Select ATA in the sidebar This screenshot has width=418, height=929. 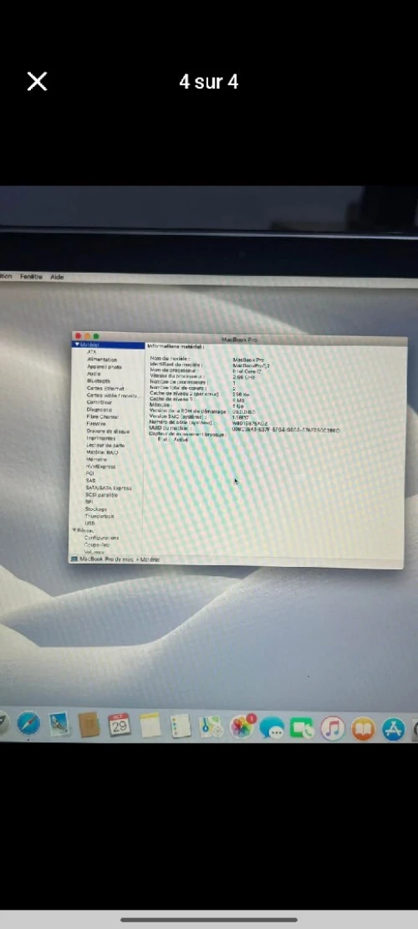click(x=92, y=352)
